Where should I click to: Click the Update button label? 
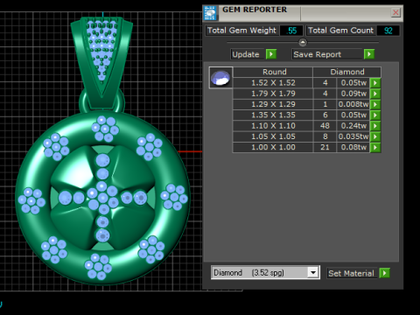click(247, 54)
